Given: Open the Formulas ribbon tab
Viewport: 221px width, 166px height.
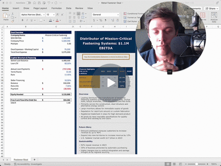Looking at the screenshot, I should (56, 8).
